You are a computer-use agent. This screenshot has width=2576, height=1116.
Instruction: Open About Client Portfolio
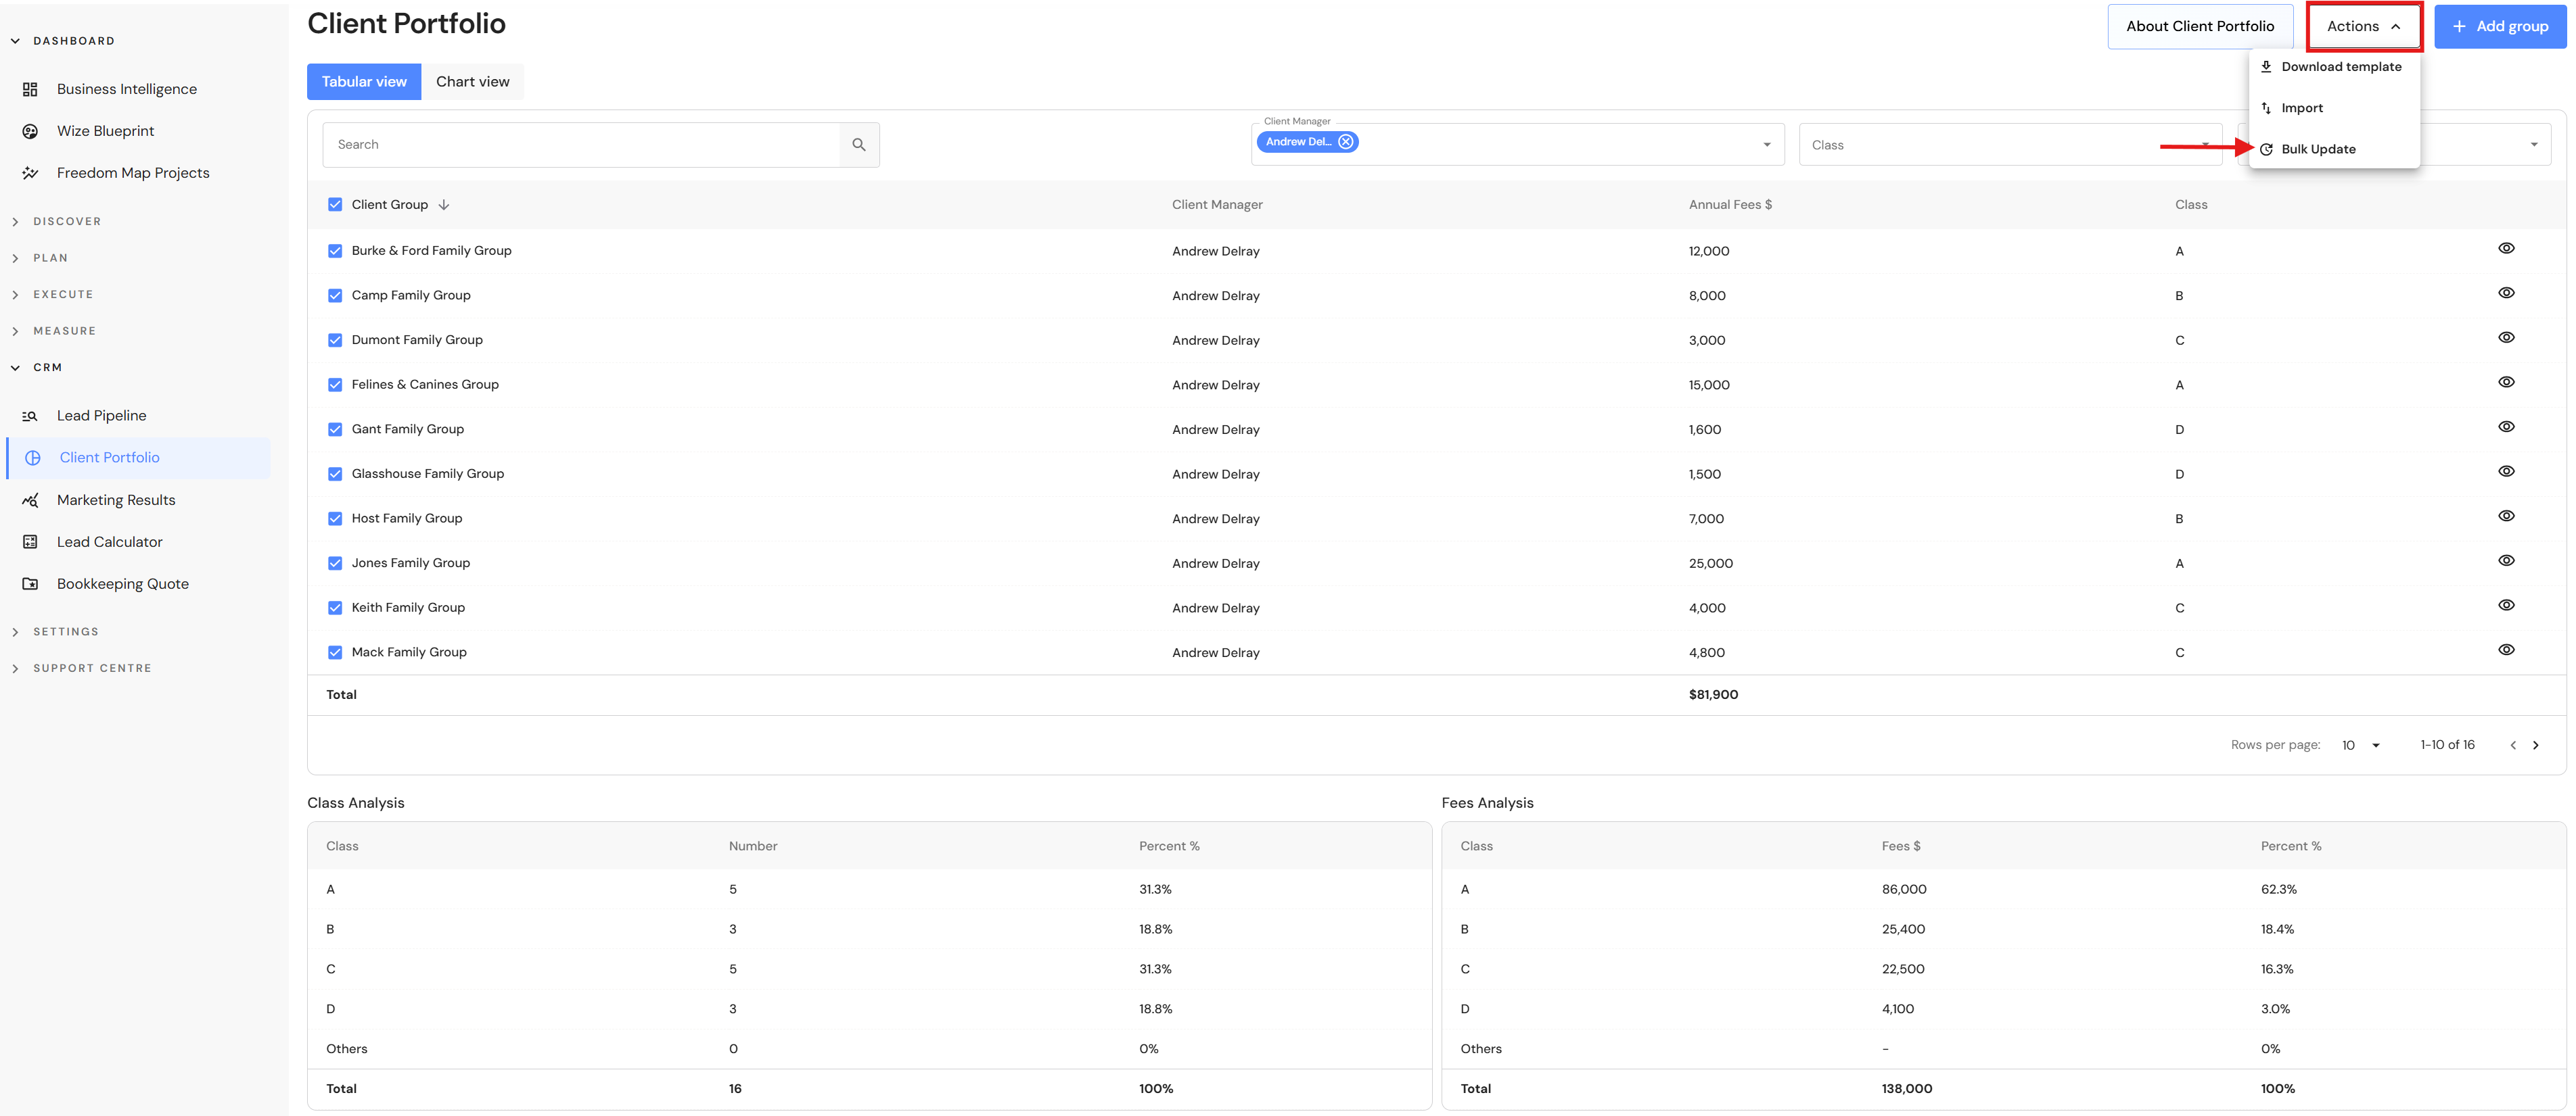2199,26
